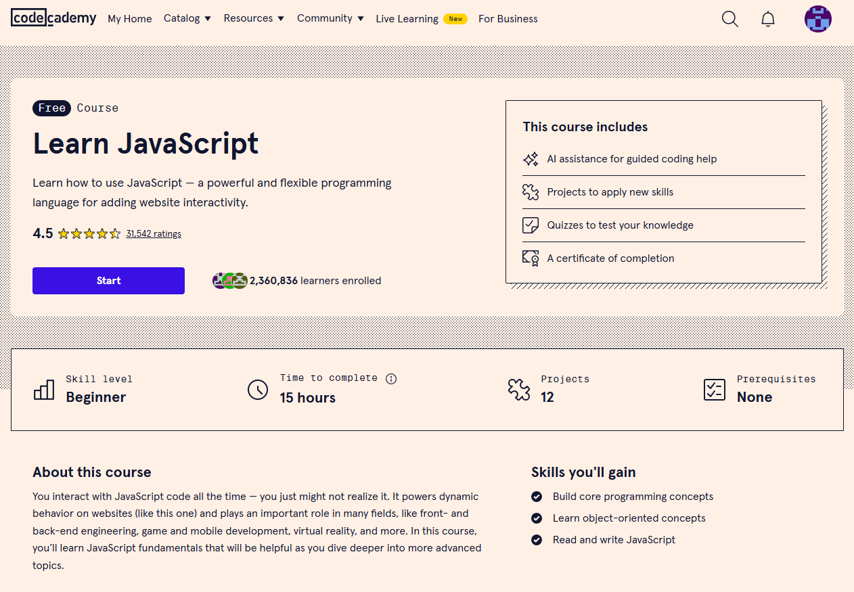This screenshot has height=592, width=854.
Task: Click the 4.5 rating score
Action: click(43, 233)
